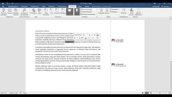Toggle numbered list in mini toolbar

[93, 38]
